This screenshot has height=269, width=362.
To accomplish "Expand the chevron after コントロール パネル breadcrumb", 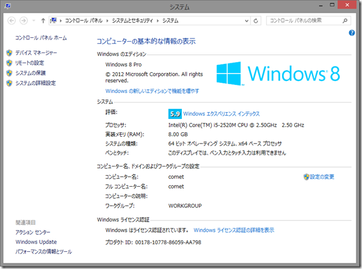I will click(107, 21).
